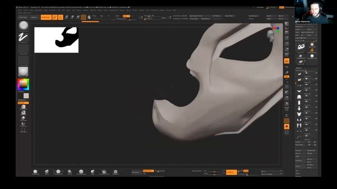Image resolution: width=337 pixels, height=189 pixels.
Task: Toggle the Gizmo 3D icon
Action: (84, 17)
